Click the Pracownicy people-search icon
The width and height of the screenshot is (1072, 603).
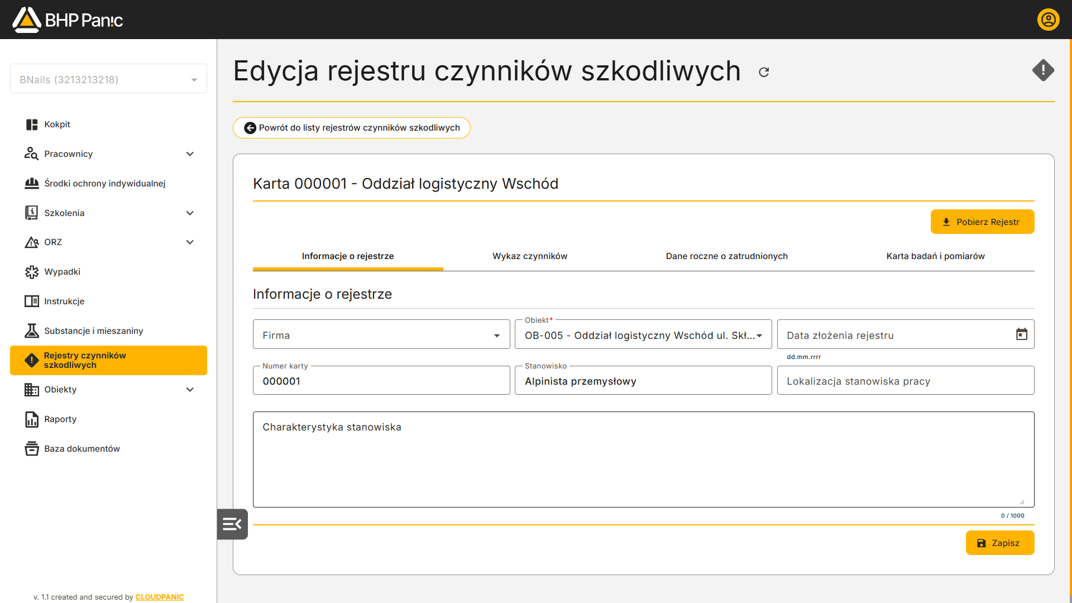(x=32, y=154)
